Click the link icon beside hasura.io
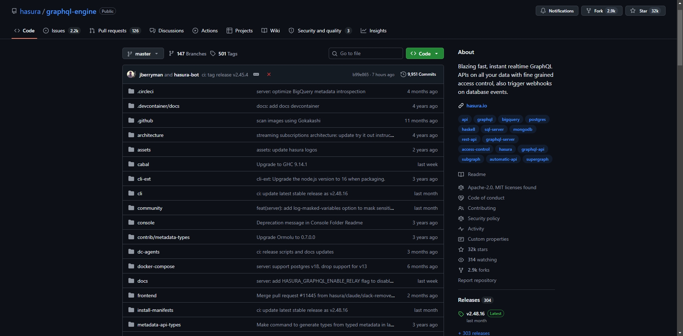 coord(461,106)
